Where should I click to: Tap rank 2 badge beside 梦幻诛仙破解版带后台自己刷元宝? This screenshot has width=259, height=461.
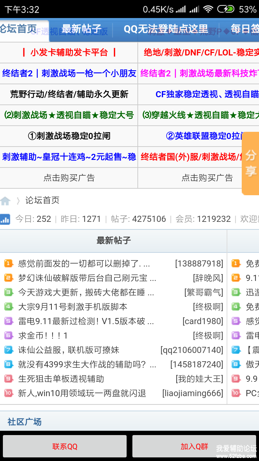point(9,278)
